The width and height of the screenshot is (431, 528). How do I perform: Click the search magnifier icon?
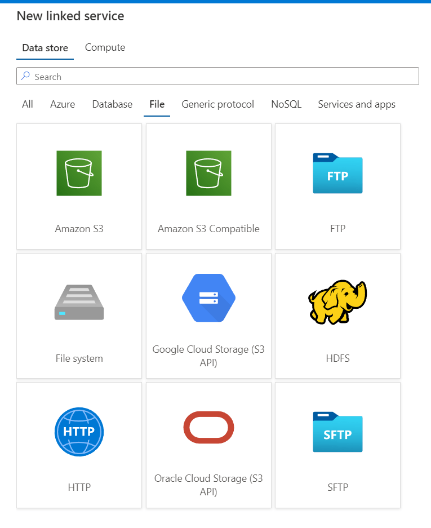click(x=25, y=76)
